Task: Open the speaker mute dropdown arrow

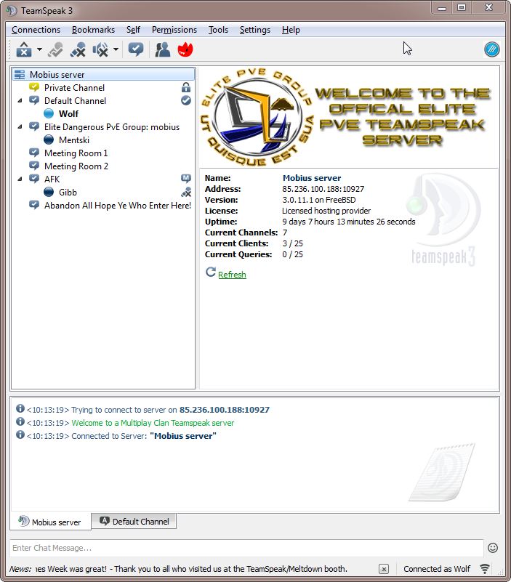Action: coord(116,50)
